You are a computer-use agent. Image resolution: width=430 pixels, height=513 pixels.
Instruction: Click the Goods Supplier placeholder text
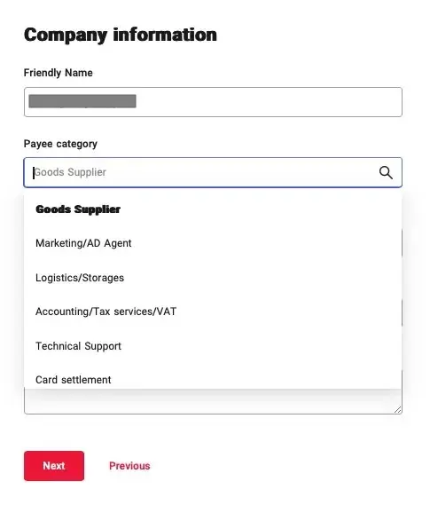tap(70, 172)
